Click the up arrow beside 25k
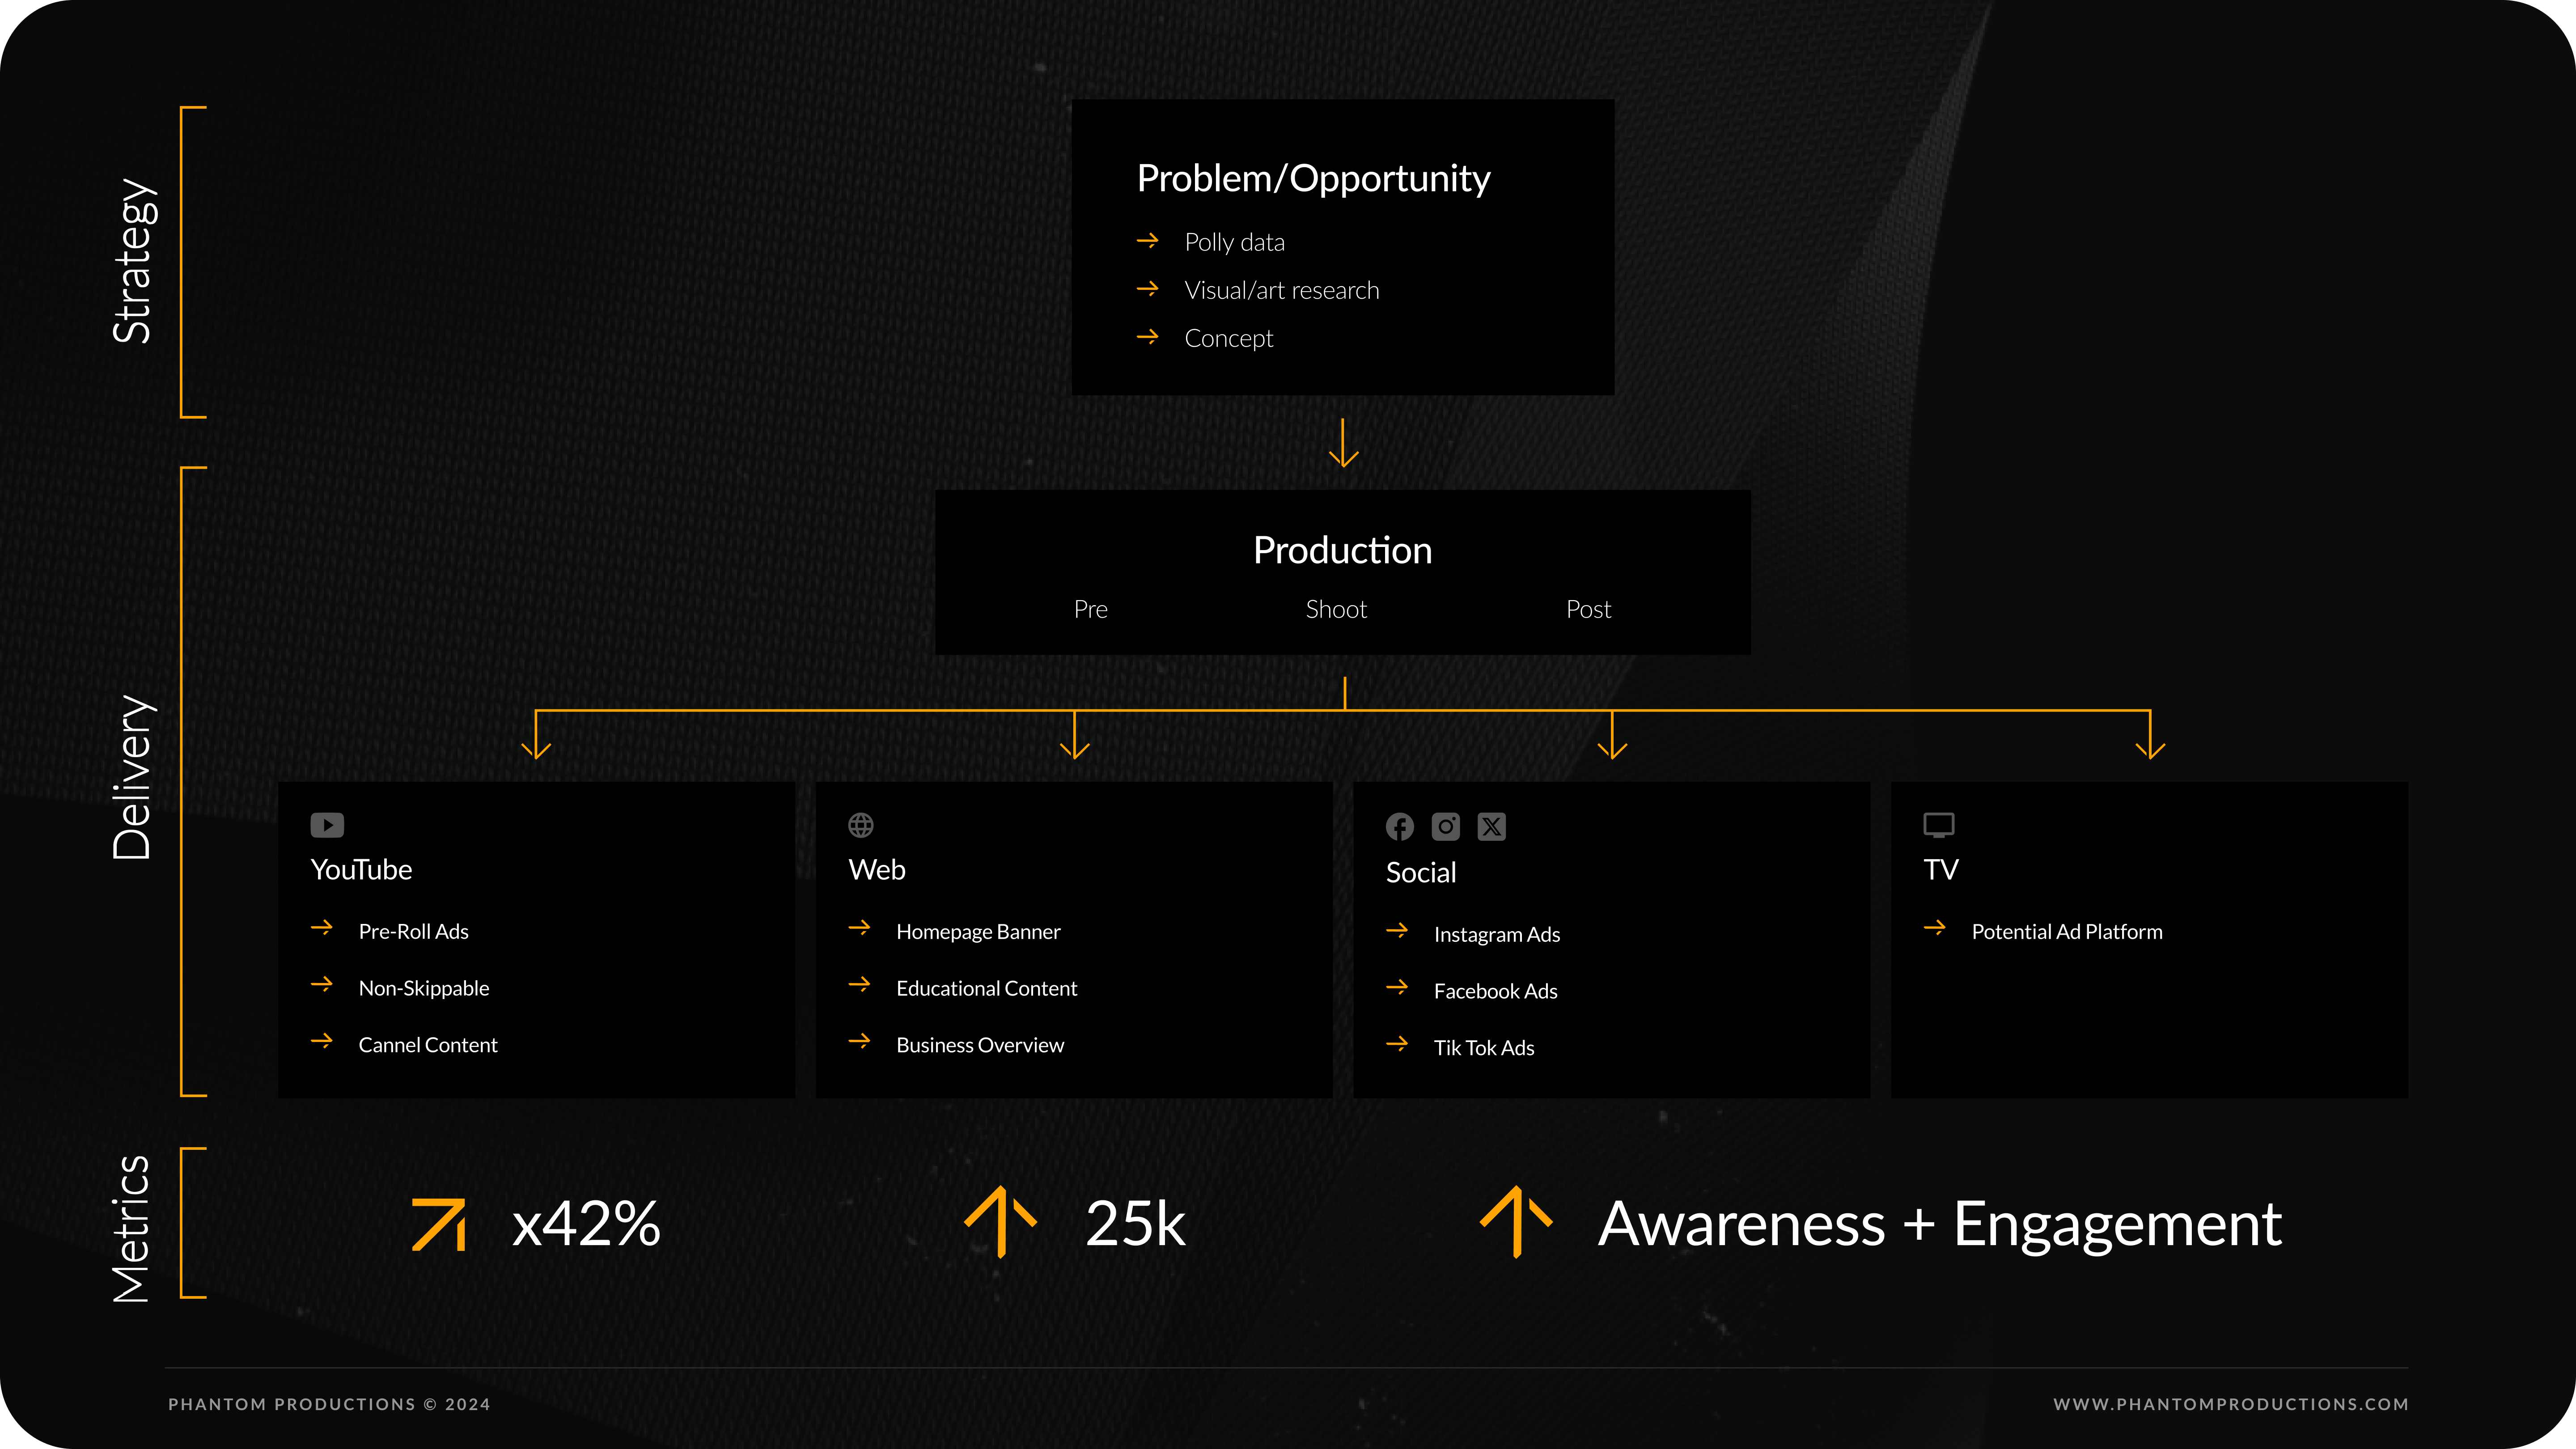Screen dimensions: 2576x1449 point(1000,1222)
